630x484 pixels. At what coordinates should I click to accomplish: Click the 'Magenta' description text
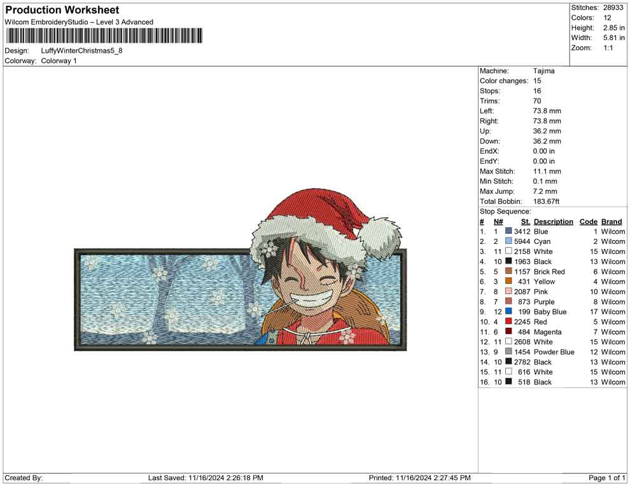548,332
